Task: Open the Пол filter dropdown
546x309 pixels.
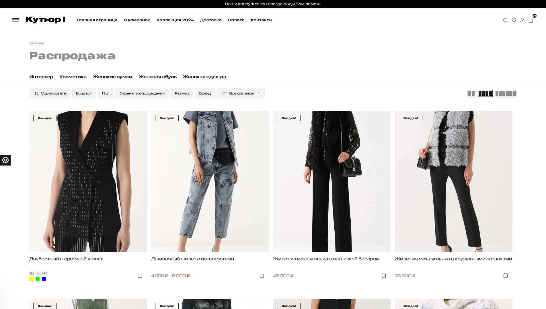Action: pos(106,93)
